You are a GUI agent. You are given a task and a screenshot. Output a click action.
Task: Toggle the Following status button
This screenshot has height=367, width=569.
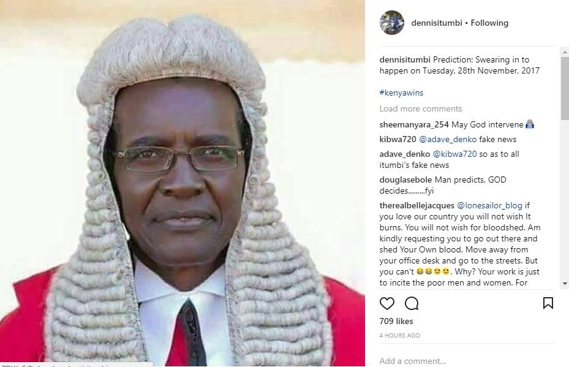pyautogui.click(x=489, y=23)
